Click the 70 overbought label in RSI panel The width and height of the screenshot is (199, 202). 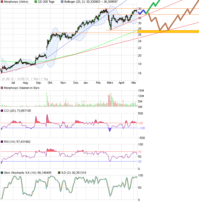coord(140,151)
